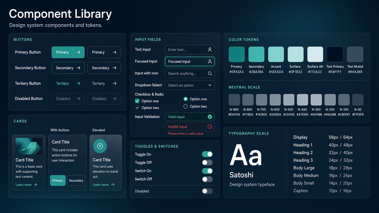Select the Primary #0FA3A3 color swatch
The image size is (379, 213).
coord(237,54)
